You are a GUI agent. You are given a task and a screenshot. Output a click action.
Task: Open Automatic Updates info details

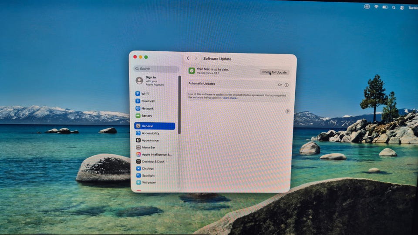[x=287, y=85]
